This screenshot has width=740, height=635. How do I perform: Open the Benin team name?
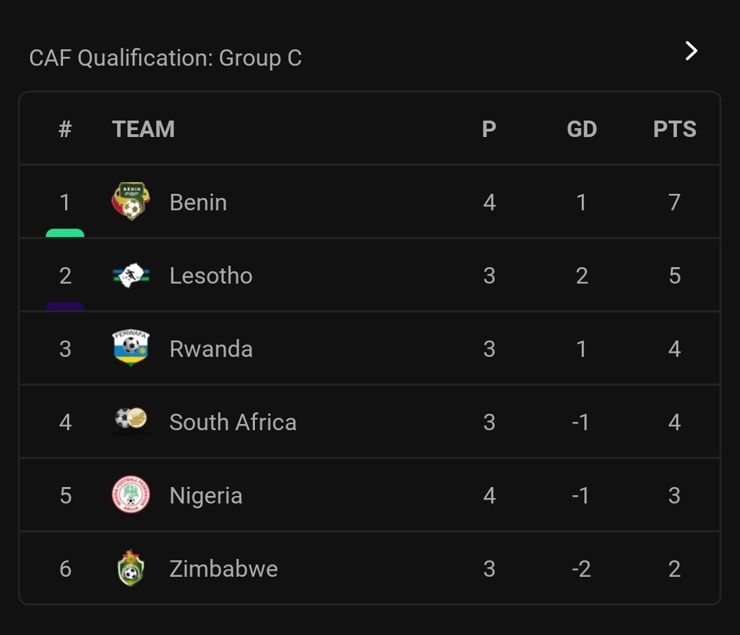pyautogui.click(x=198, y=203)
